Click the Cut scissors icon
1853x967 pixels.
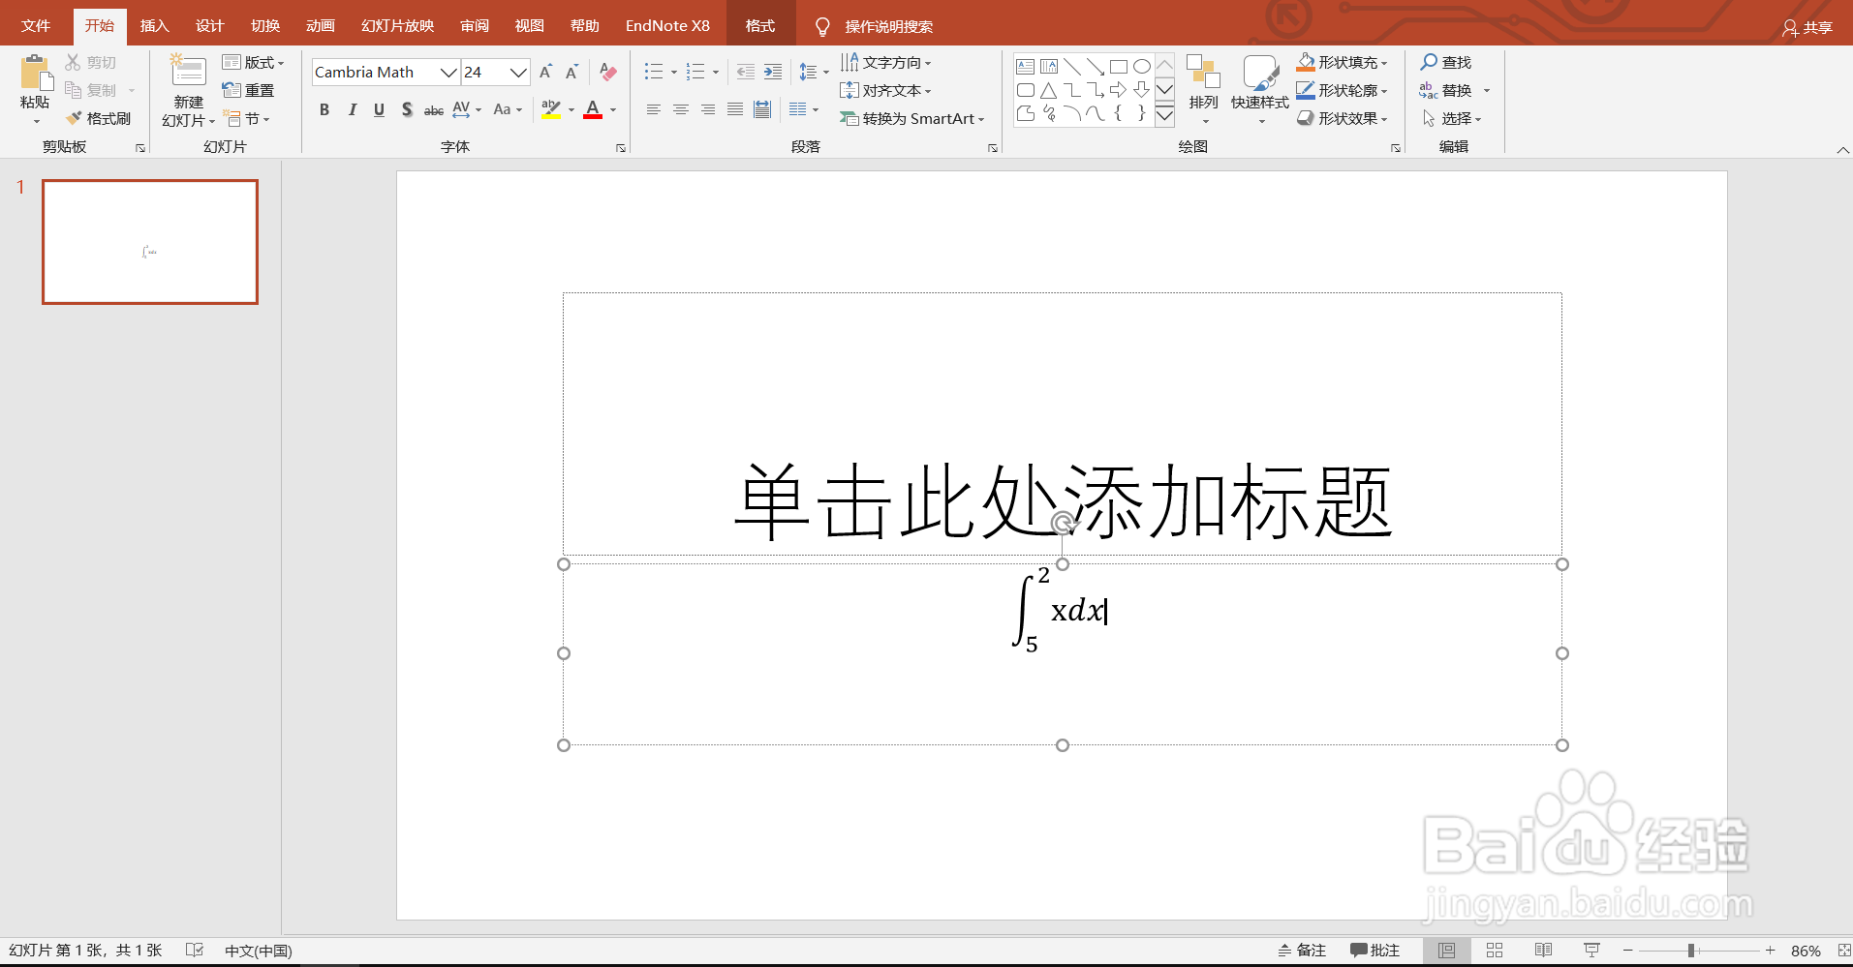pos(73,62)
